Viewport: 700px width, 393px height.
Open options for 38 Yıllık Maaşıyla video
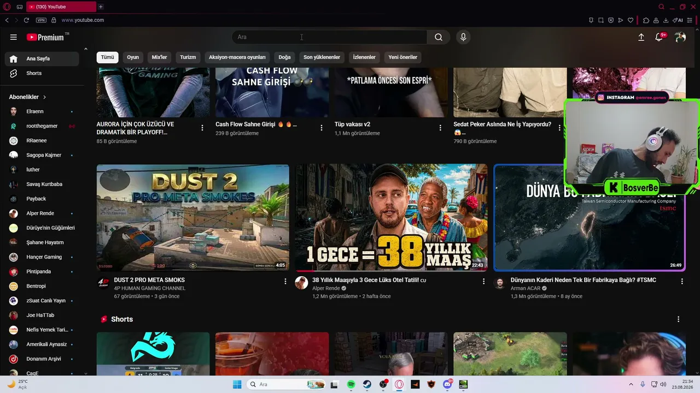[483, 281]
